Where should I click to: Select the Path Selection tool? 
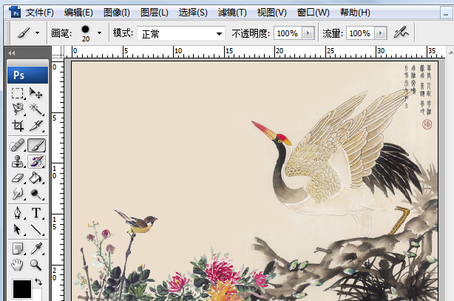[18, 229]
